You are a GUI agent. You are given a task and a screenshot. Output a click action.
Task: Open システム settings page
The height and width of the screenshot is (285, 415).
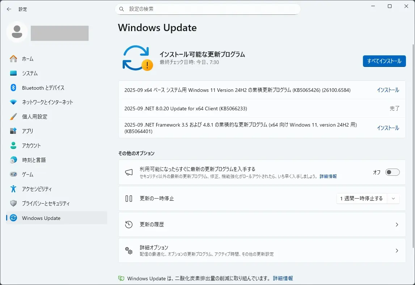(57, 73)
